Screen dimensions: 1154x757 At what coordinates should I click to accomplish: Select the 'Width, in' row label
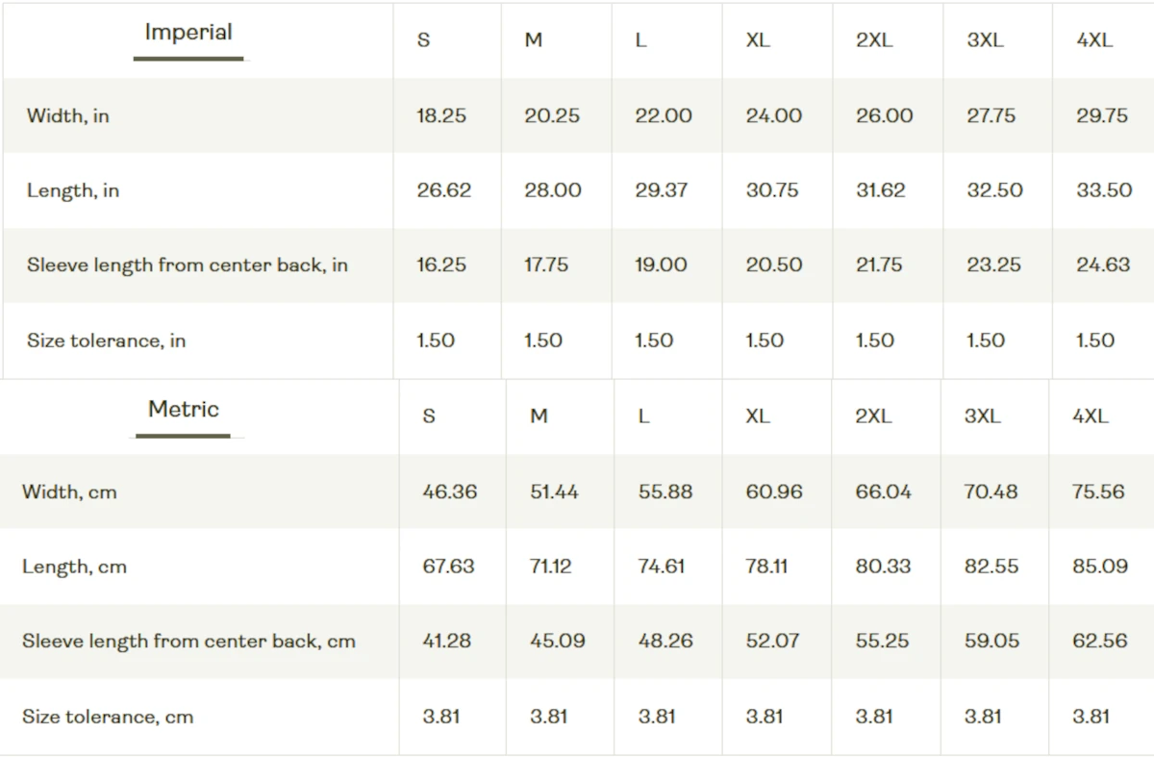(68, 115)
